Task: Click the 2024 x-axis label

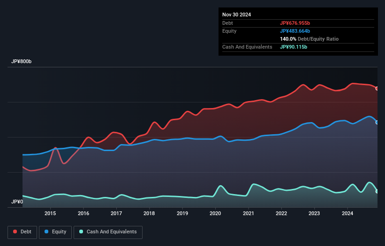Action: pyautogui.click(x=347, y=213)
